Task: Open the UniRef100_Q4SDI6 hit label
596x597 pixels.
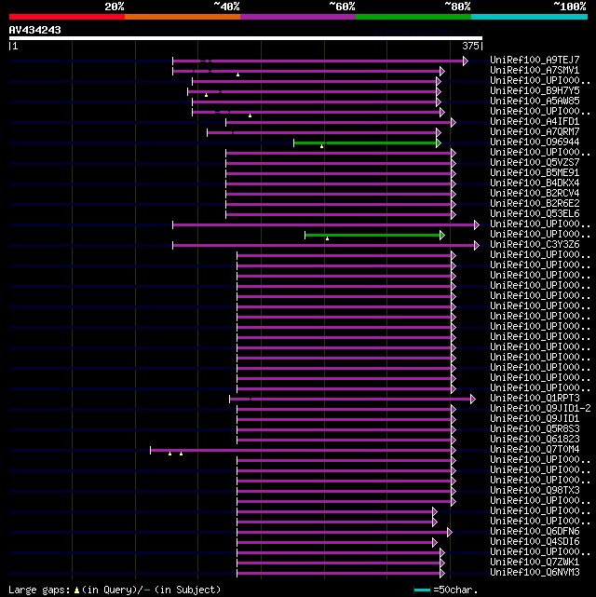Action: (x=535, y=542)
